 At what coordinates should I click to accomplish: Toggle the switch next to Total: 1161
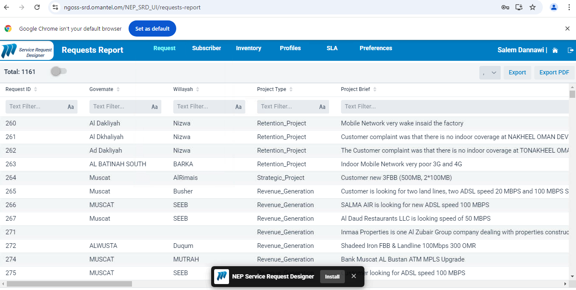click(x=59, y=71)
